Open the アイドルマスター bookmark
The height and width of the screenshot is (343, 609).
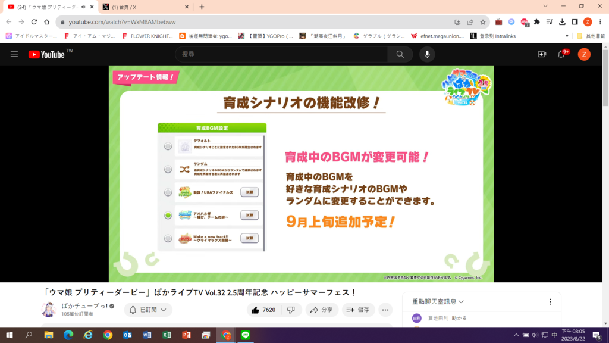click(x=31, y=36)
